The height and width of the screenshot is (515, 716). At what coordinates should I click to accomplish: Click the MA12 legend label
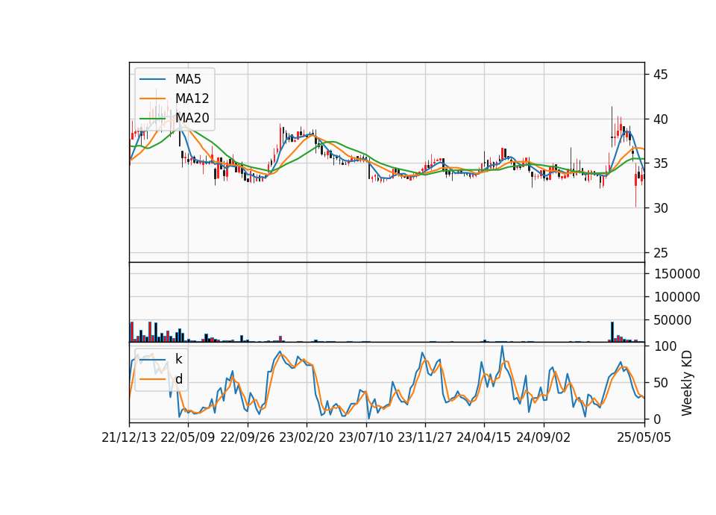click(192, 99)
